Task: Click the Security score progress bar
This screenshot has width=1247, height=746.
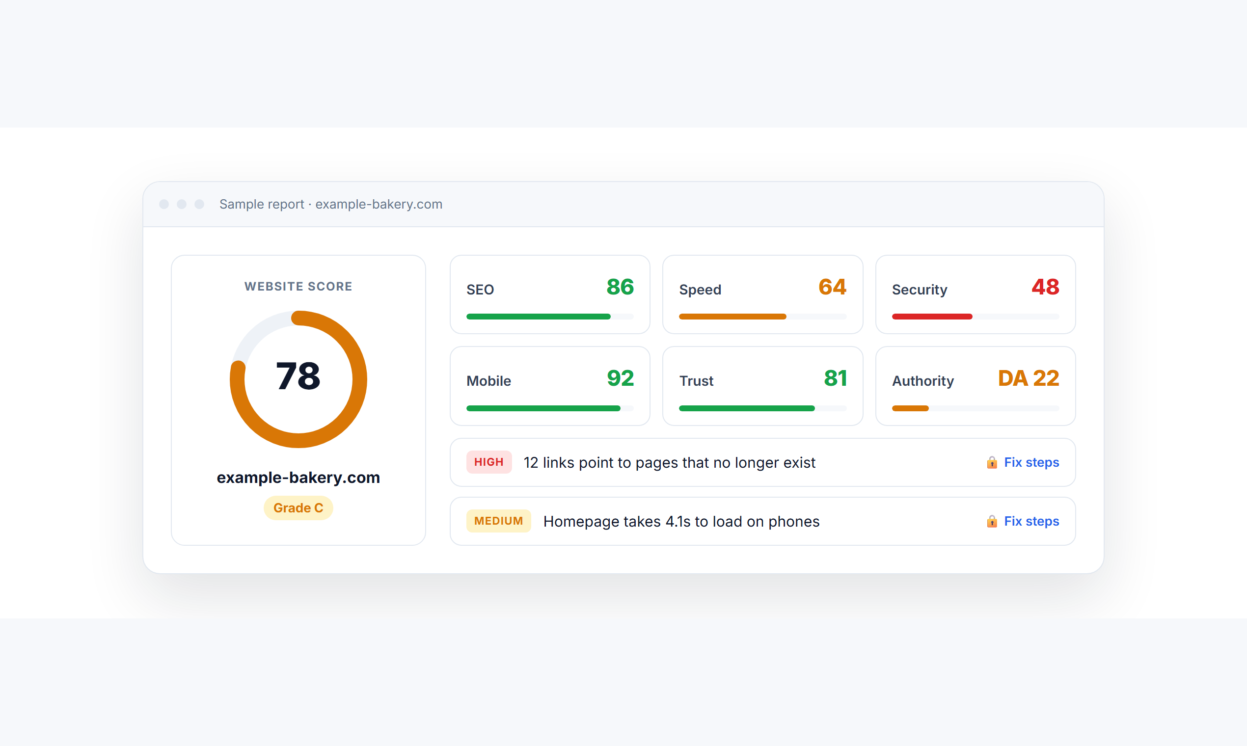Action: (x=976, y=317)
